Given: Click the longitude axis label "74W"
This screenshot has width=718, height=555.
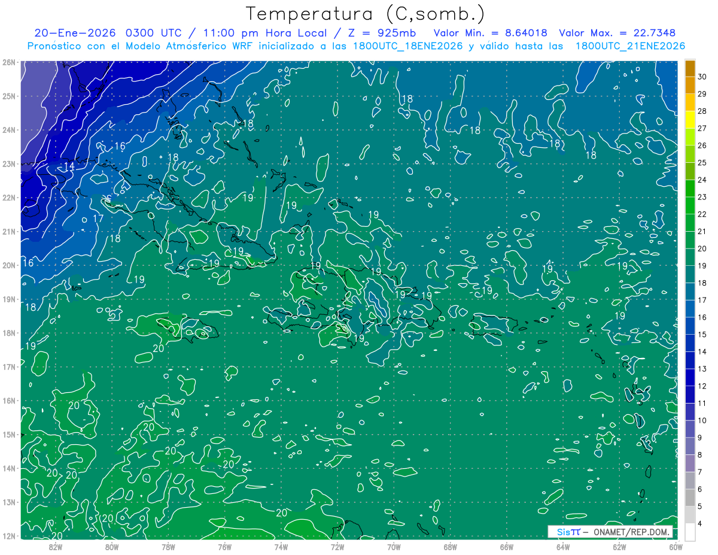Looking at the screenshot, I should coord(281,547).
